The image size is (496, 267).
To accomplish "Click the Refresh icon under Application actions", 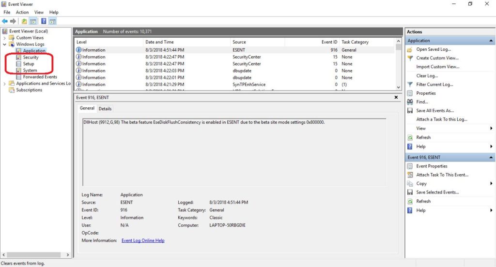I will click(x=410, y=137).
